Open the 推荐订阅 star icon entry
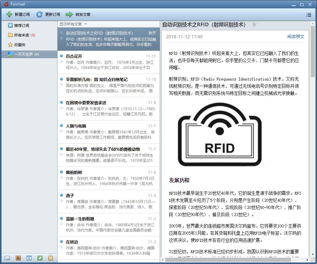The height and width of the screenshot is (264, 317). click(x=10, y=25)
